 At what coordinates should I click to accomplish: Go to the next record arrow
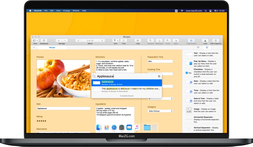tap(102, 40)
